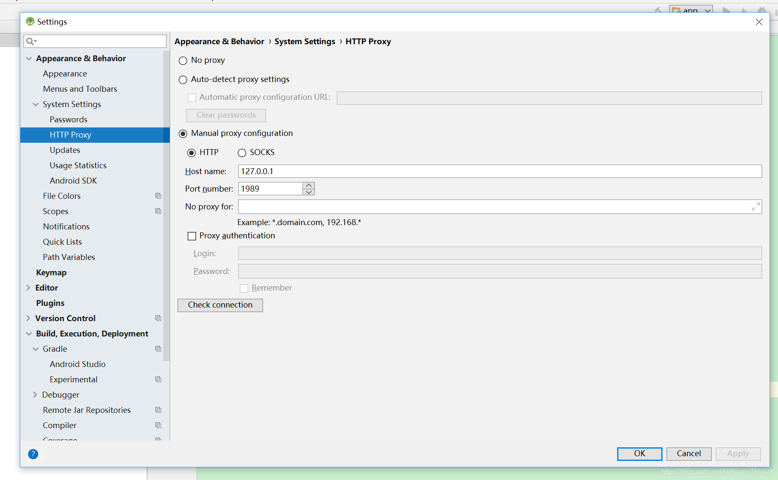This screenshot has width=778, height=480.
Task: Click the Automatic proxy configuration URL field
Action: tap(549, 98)
